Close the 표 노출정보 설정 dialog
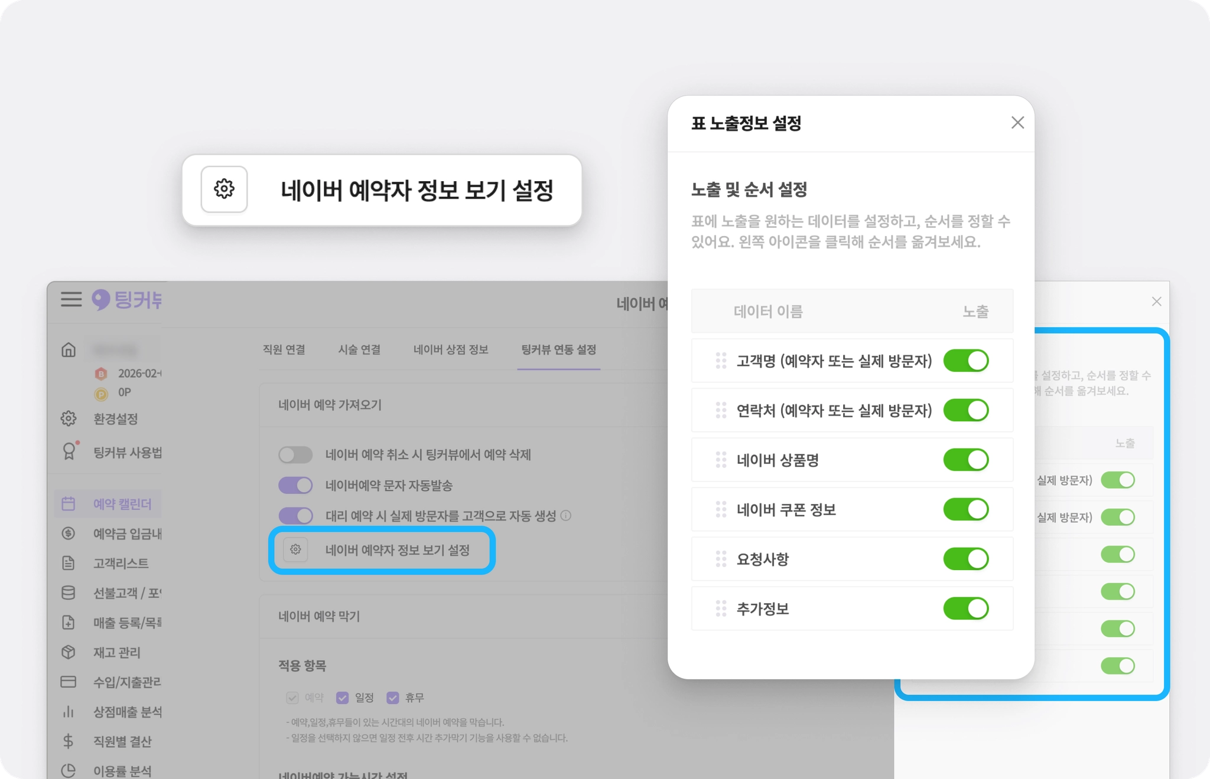This screenshot has width=1210, height=779. (x=1017, y=123)
